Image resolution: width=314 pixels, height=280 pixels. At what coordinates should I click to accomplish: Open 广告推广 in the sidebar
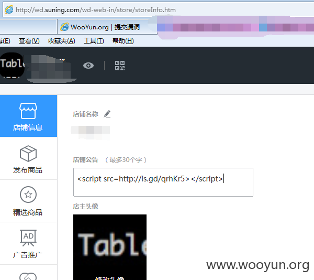pos(28,244)
